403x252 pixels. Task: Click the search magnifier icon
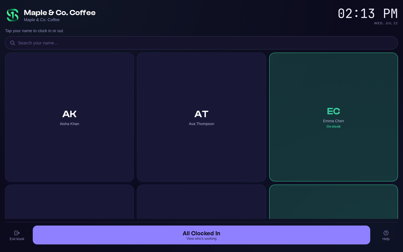pos(13,43)
